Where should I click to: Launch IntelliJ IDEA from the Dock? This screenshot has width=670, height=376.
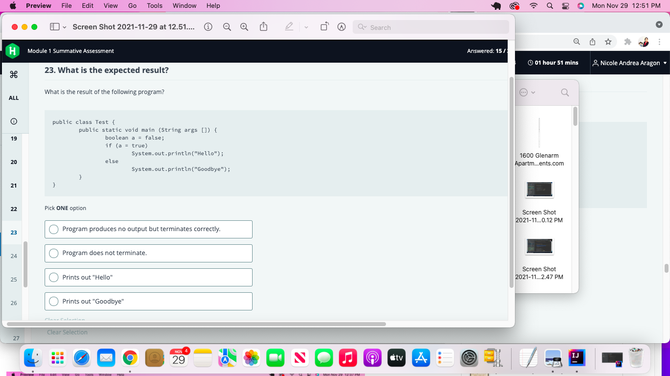click(577, 358)
